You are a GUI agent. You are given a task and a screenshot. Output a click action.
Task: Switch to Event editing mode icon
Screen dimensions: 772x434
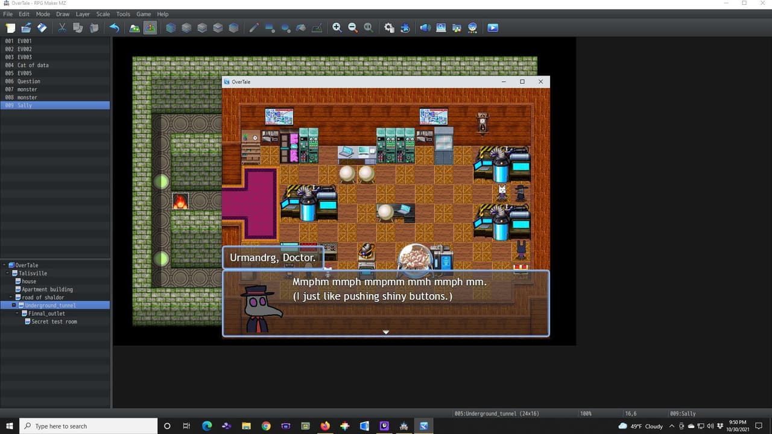click(x=150, y=28)
